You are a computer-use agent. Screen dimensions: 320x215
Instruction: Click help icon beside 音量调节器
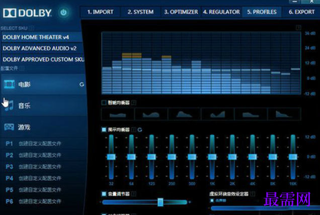[134, 194]
